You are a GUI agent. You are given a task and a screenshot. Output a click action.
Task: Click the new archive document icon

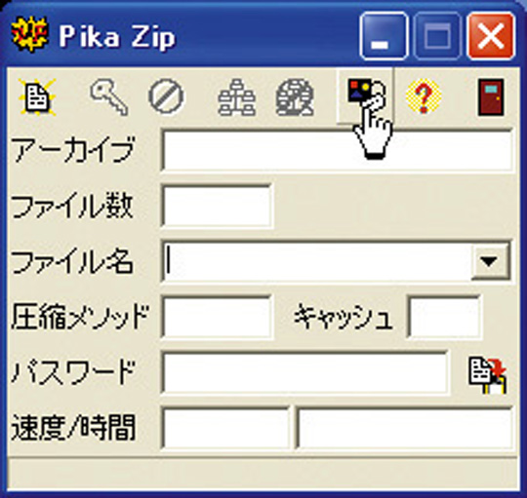pos(37,97)
